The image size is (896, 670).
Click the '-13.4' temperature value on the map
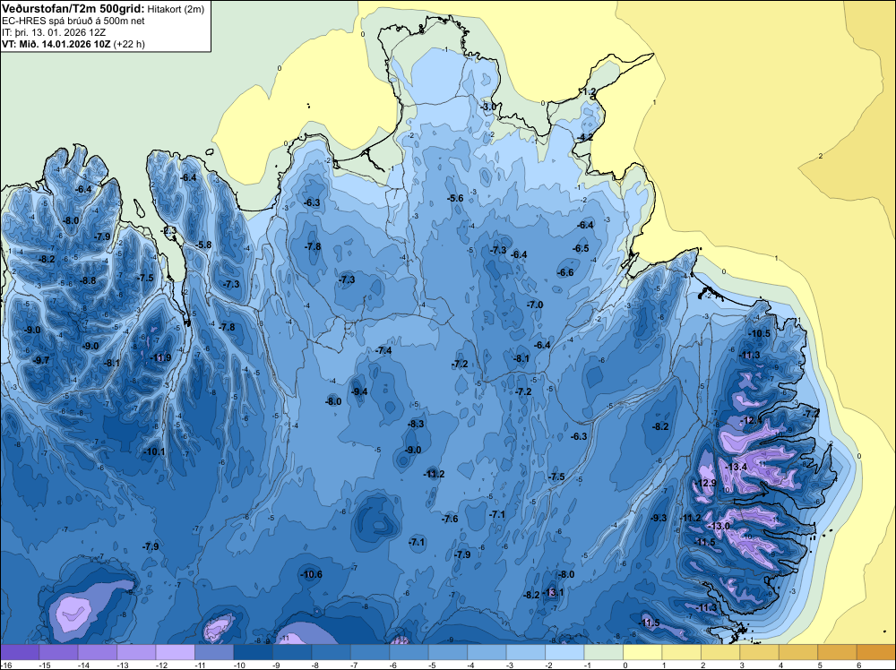[736, 467]
